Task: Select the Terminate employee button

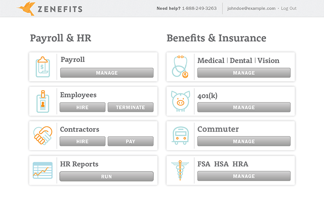Action: pyautogui.click(x=131, y=107)
